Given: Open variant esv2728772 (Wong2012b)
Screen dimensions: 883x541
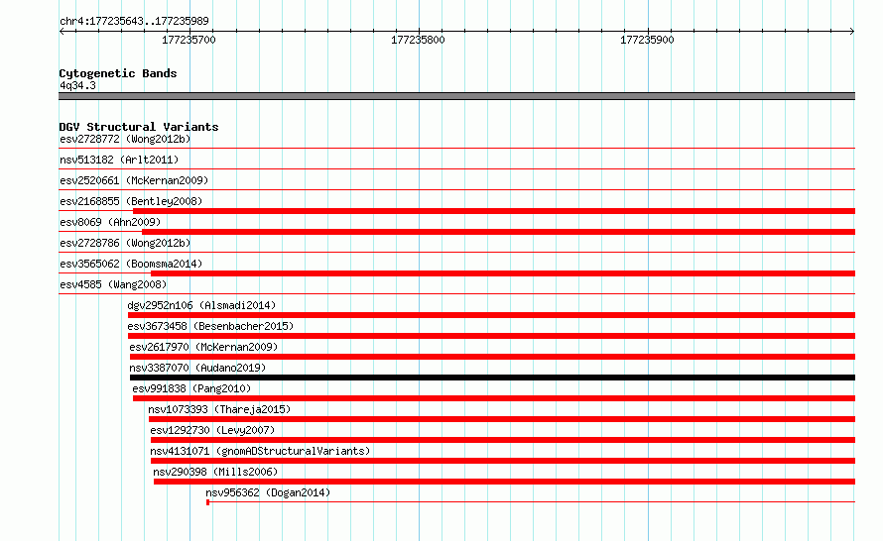Looking at the screenshot, I should pyautogui.click(x=125, y=139).
